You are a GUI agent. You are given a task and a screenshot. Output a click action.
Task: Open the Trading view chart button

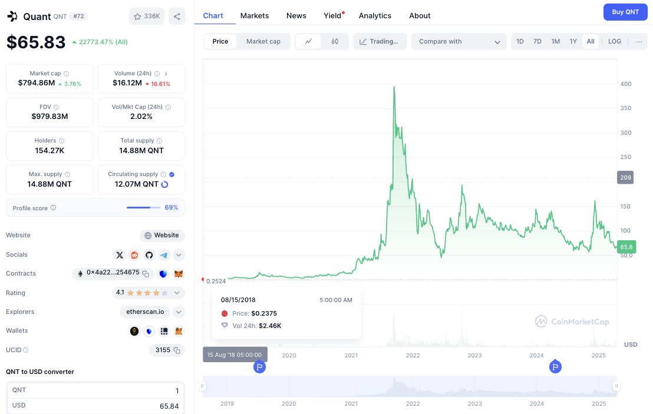(380, 42)
